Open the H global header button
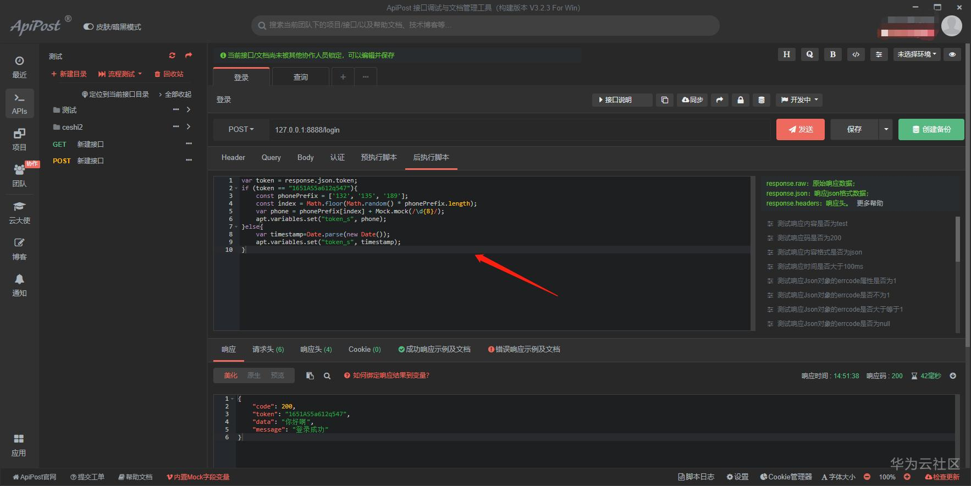This screenshot has height=486, width=971. coord(787,54)
